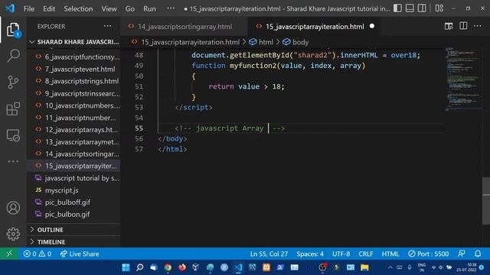Collapse the SHARAD KHARE JAVASCRI... folder section

pyautogui.click(x=74, y=42)
